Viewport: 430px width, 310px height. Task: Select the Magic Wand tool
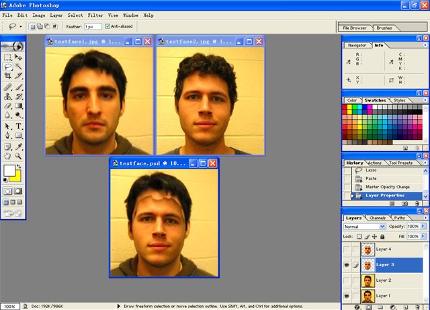coord(19,67)
